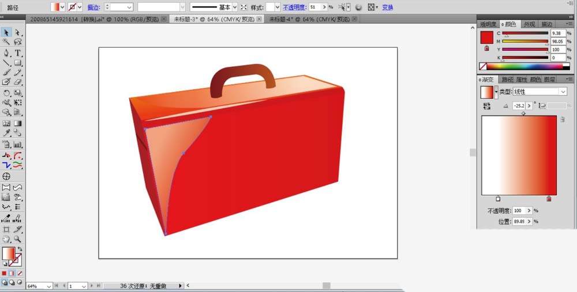
Task: Select the Blend tool
Action: [x=18, y=133]
